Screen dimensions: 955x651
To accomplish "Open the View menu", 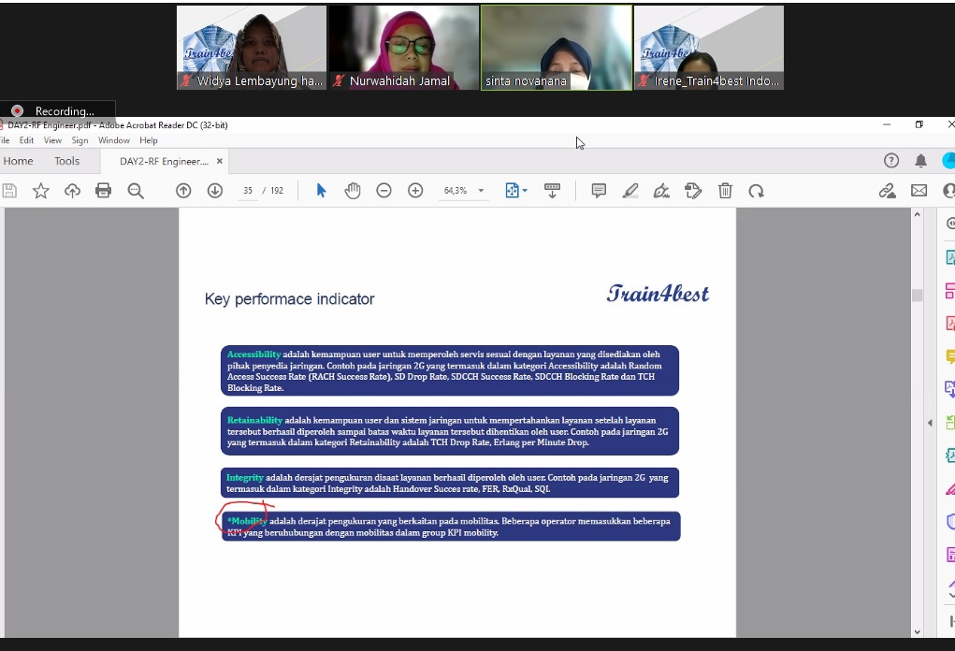I will point(52,140).
